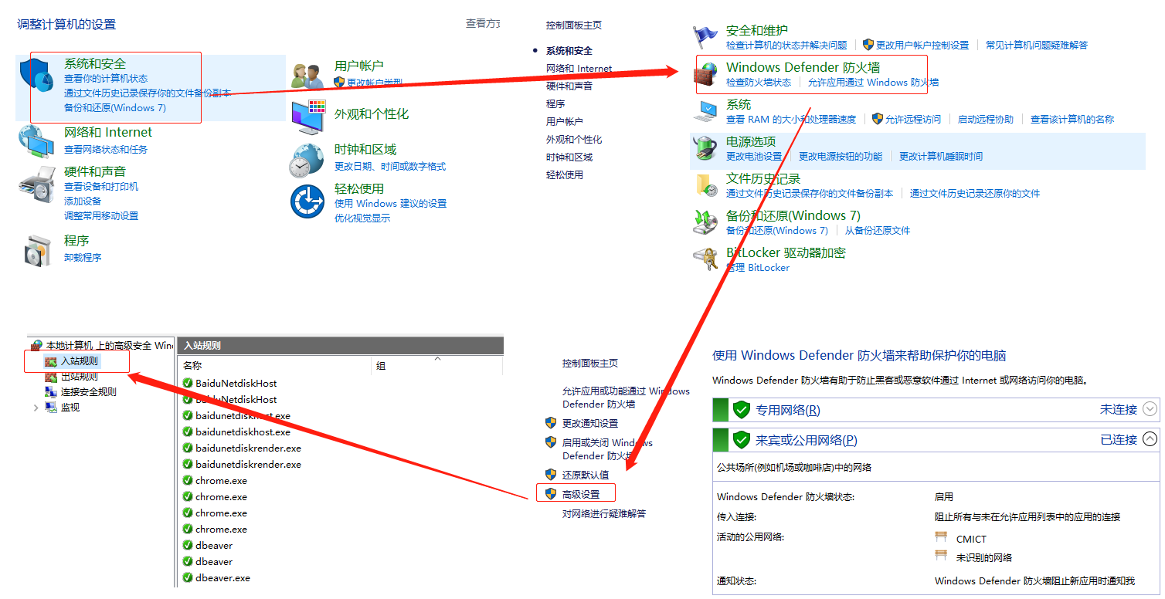The width and height of the screenshot is (1165, 599).
Task: Click the 系统 computer icon
Action: [x=705, y=112]
